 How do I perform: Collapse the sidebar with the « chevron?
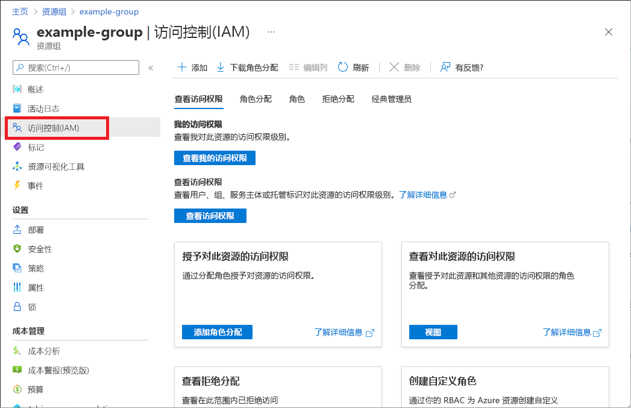click(x=151, y=67)
